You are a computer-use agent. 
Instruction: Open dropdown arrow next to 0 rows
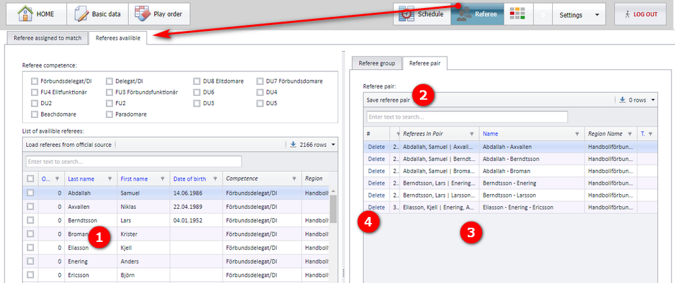[x=653, y=100]
